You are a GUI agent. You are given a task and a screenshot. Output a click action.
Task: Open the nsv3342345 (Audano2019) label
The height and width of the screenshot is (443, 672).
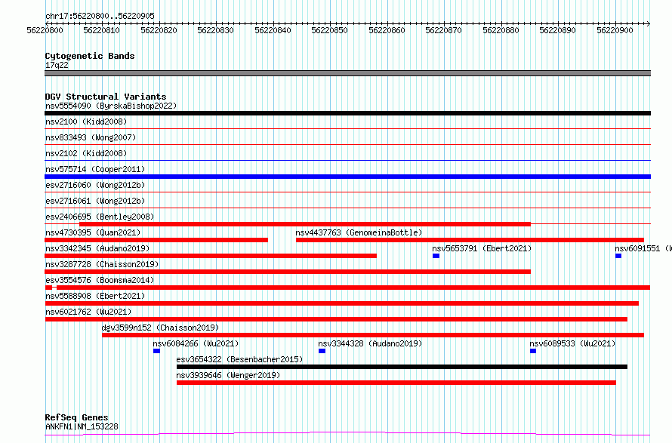click(x=97, y=248)
